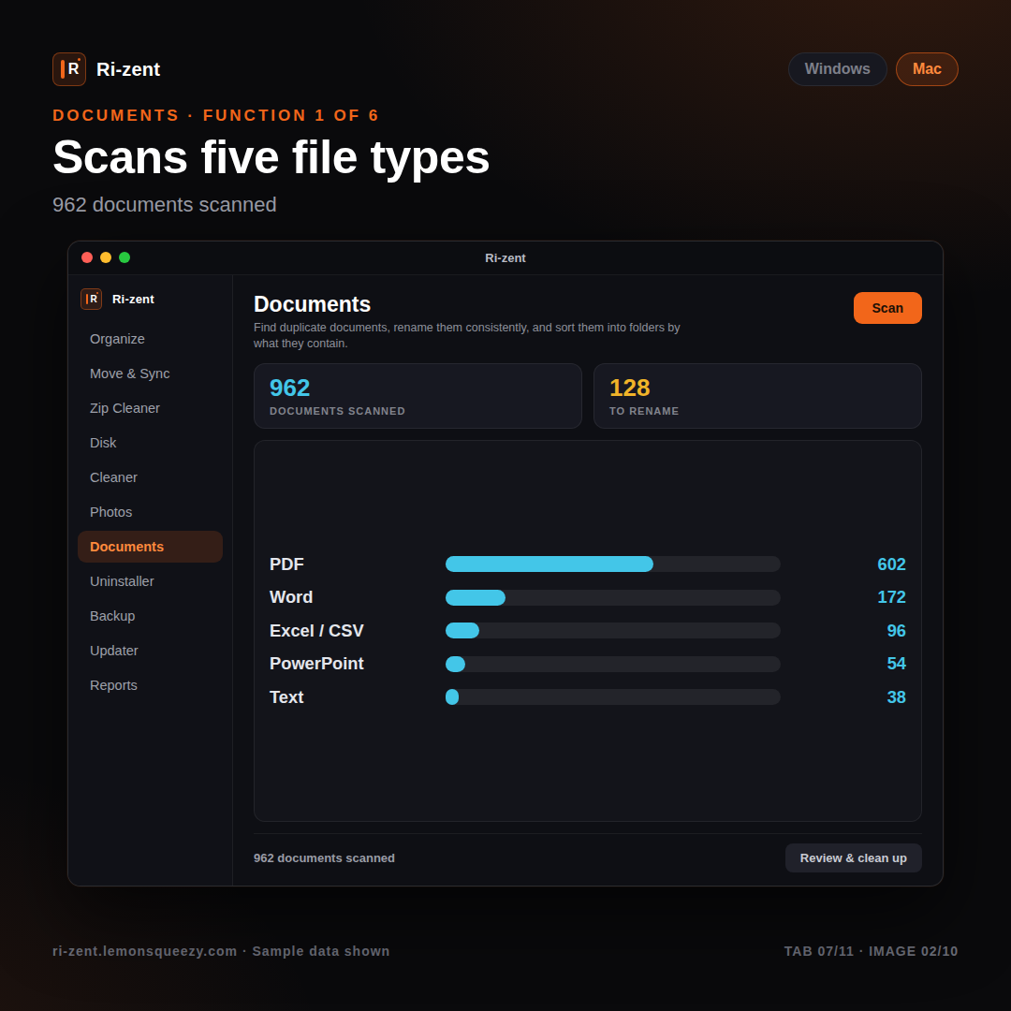Click the PDF progress bar

tap(612, 564)
